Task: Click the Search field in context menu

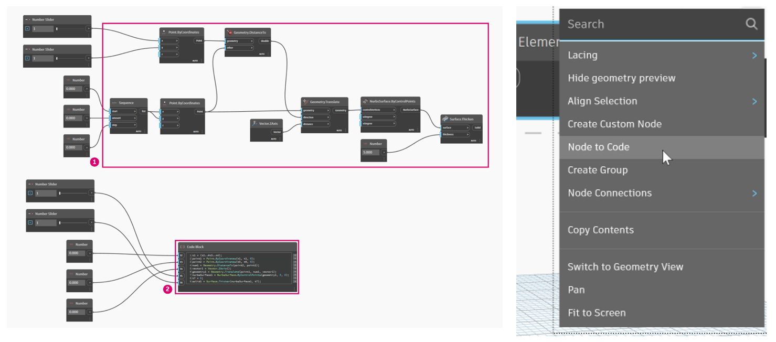Action: click(x=662, y=24)
